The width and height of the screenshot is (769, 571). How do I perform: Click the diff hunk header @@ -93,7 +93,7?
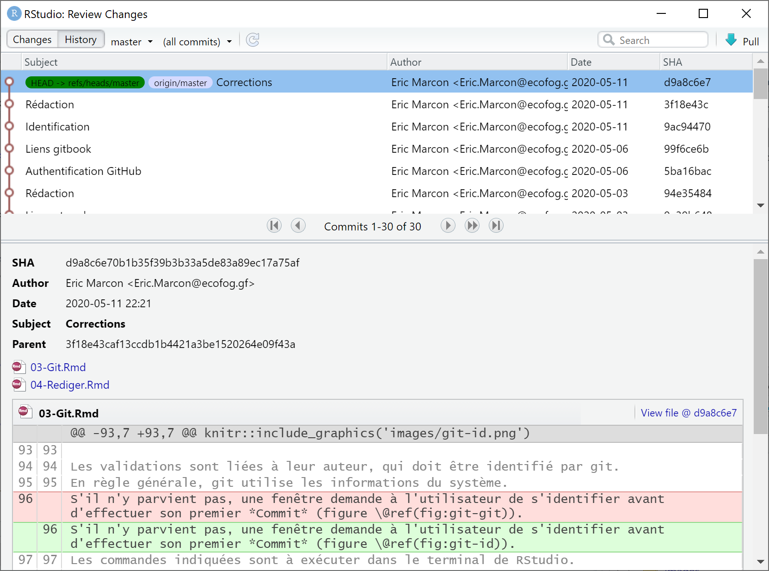point(378,433)
